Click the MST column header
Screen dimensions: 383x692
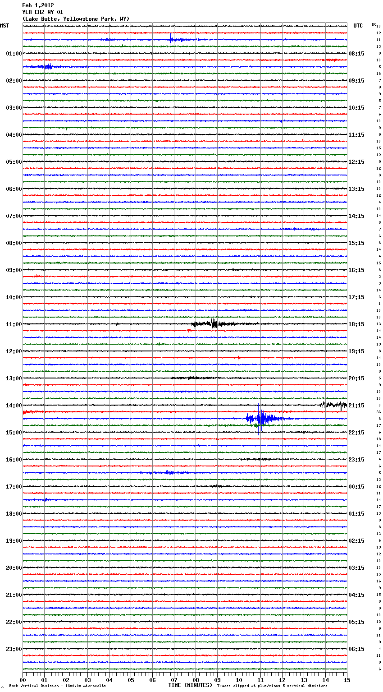point(5,26)
